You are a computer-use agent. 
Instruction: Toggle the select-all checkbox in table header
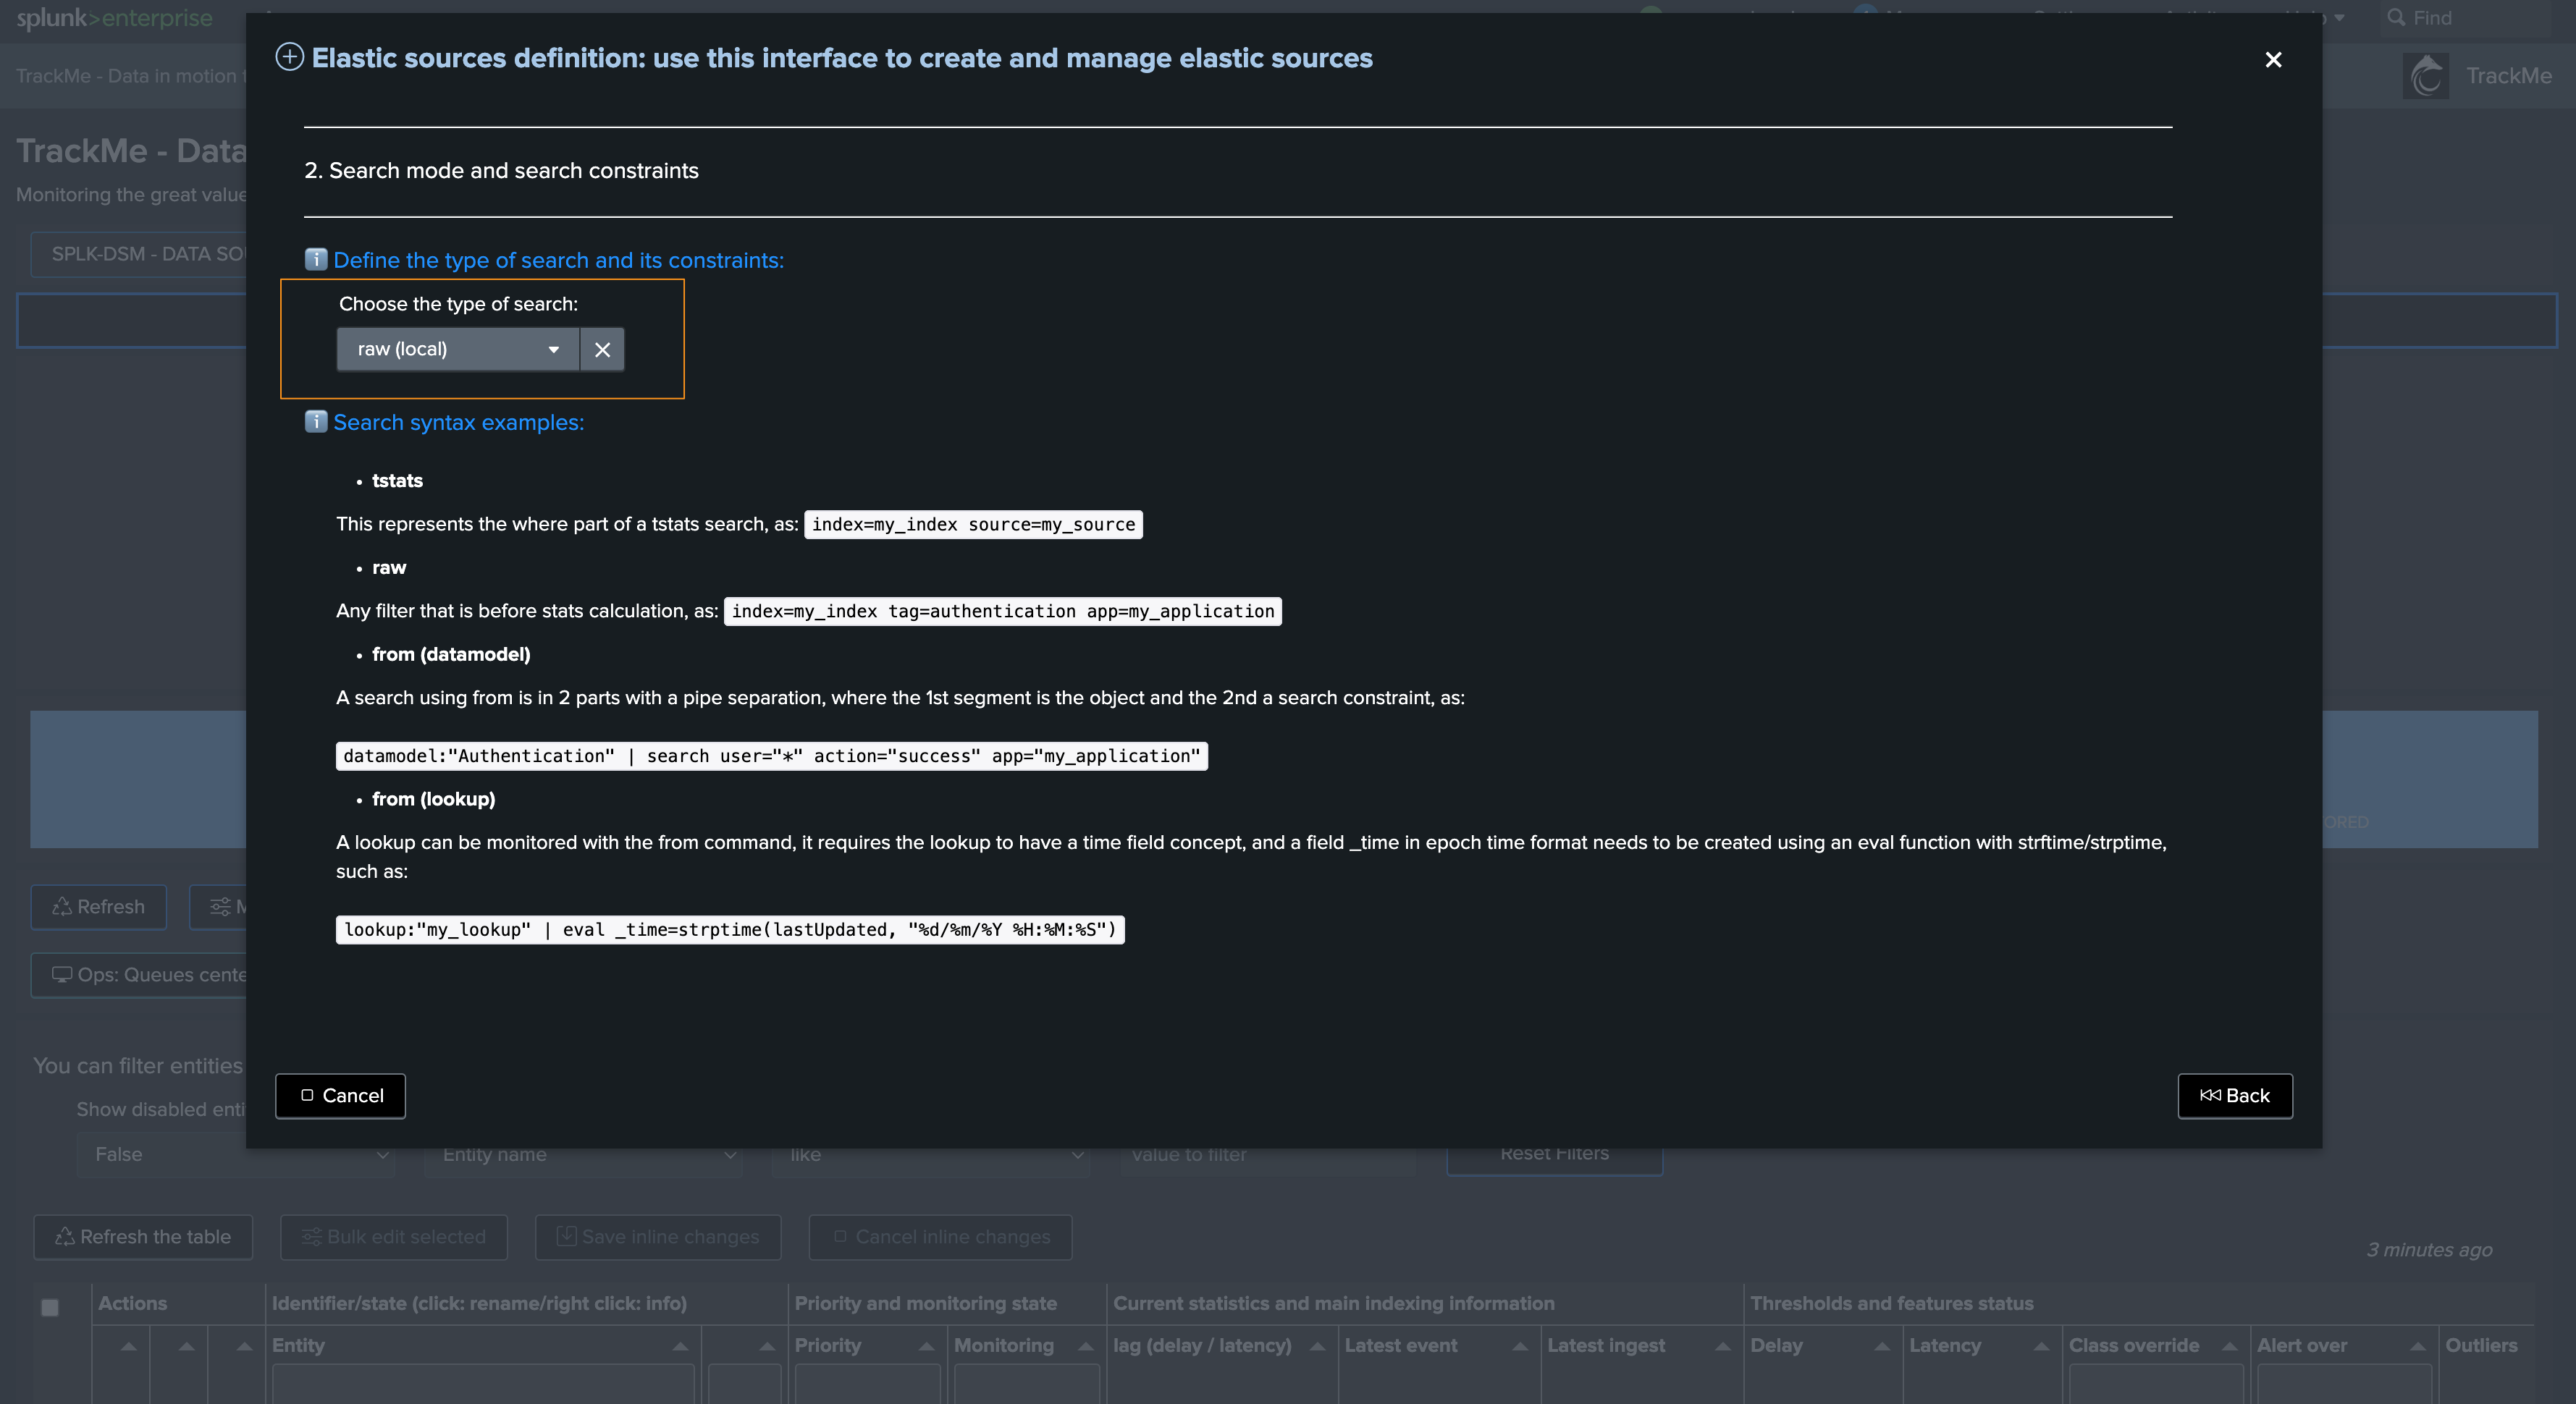(50, 1307)
